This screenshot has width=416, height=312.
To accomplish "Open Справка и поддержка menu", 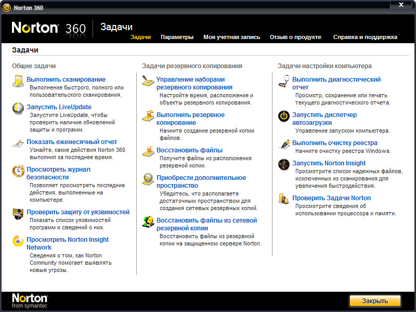I will 365,37.
